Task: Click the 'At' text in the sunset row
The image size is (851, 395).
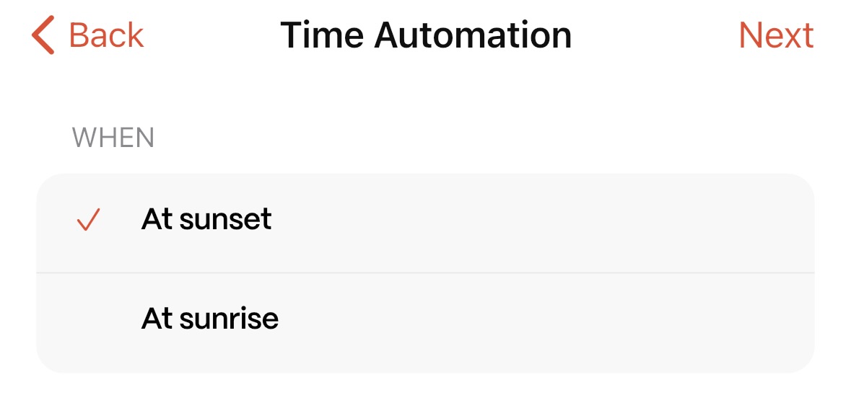Action: [157, 219]
